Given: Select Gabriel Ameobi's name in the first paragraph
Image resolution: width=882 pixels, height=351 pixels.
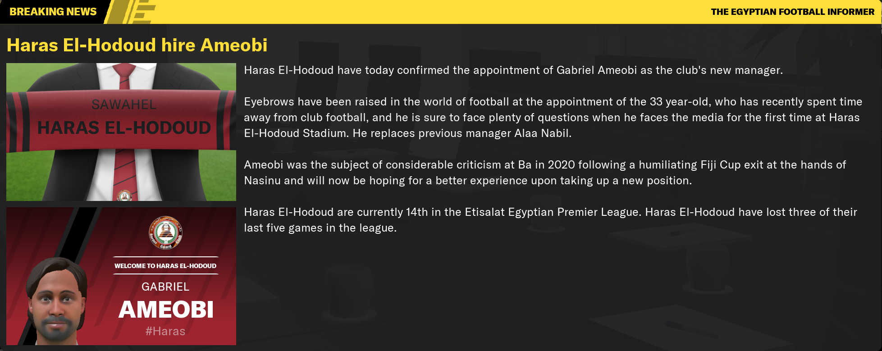Looking at the screenshot, I should (x=597, y=70).
